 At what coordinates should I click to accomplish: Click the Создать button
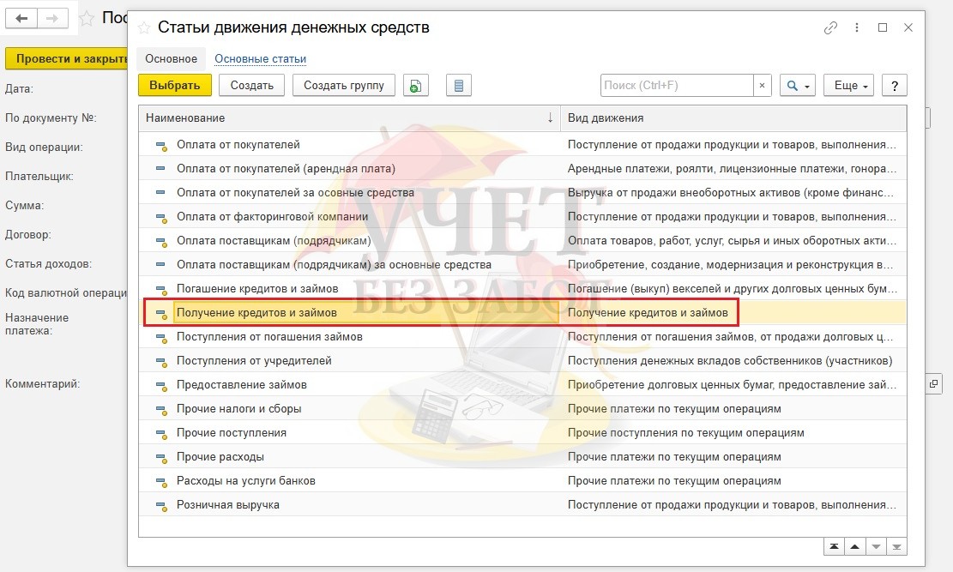pyautogui.click(x=251, y=85)
